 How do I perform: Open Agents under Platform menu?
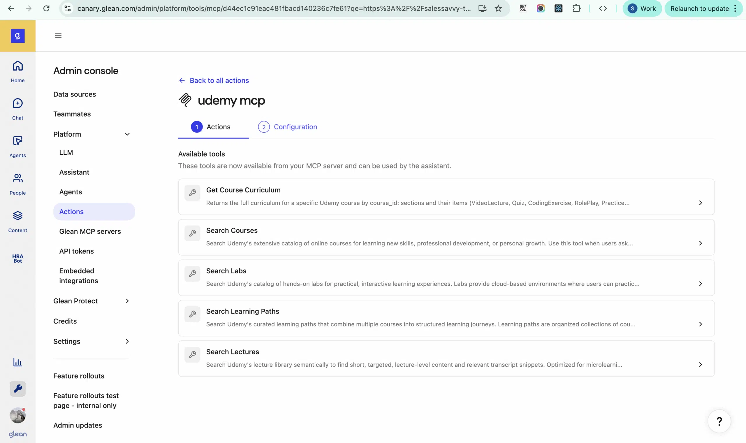click(71, 192)
